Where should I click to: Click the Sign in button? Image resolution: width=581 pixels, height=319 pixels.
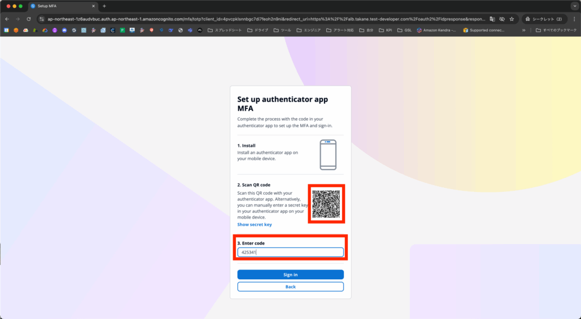290,275
